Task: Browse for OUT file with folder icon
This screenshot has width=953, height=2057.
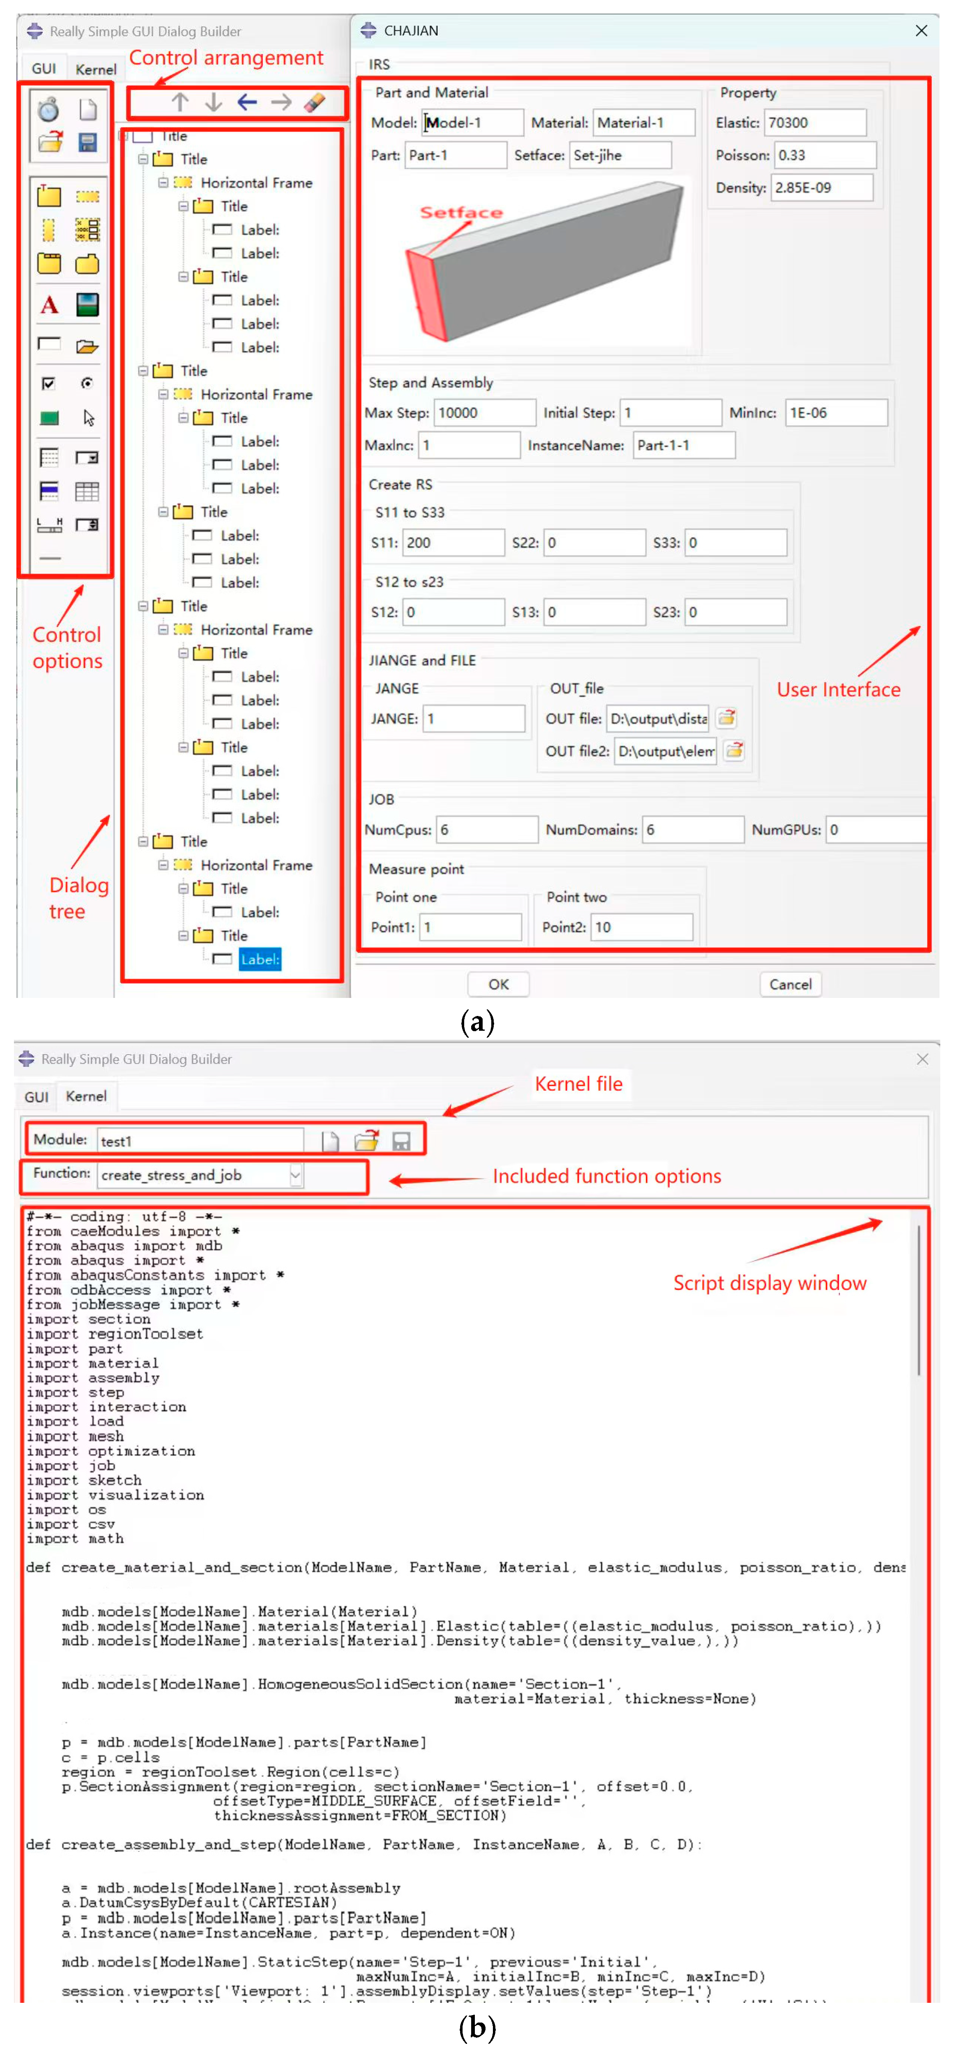Action: click(726, 718)
